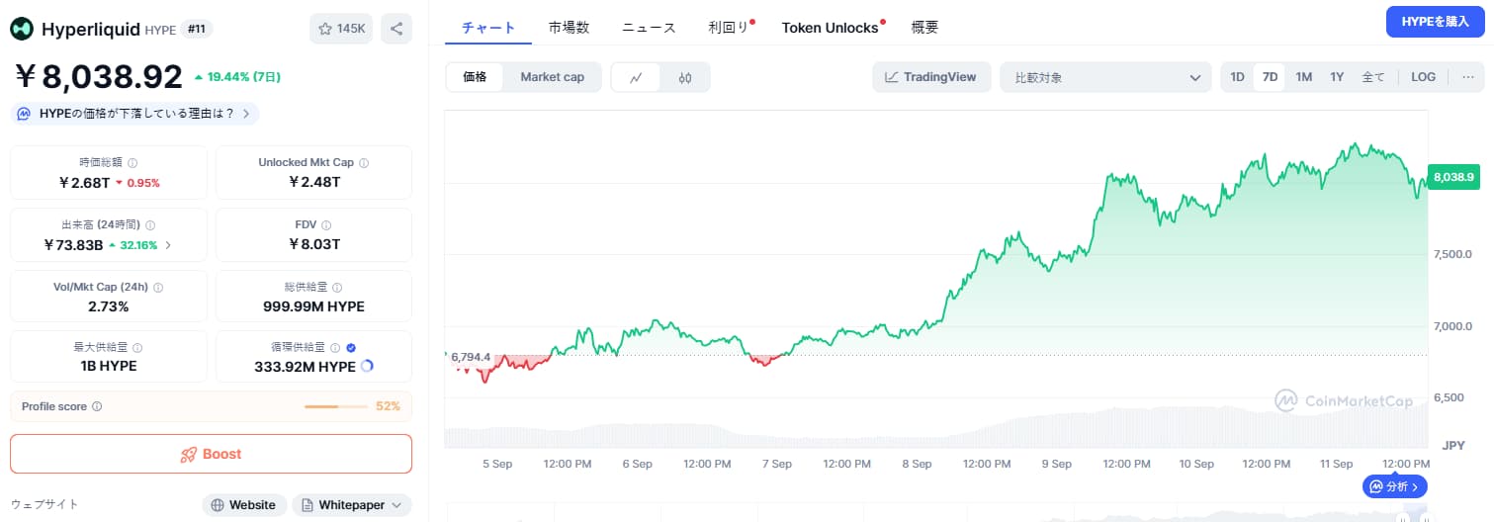Toggle the LOG scale option

click(x=1423, y=77)
